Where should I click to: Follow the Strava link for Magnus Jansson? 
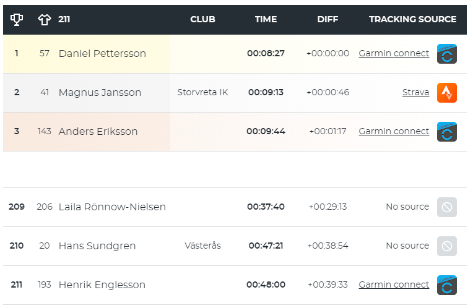tap(415, 92)
